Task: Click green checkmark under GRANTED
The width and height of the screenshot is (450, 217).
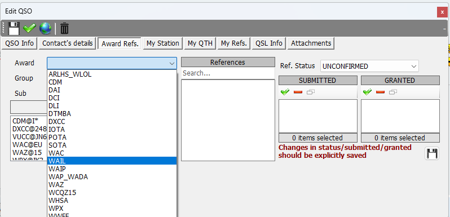Action: point(367,92)
